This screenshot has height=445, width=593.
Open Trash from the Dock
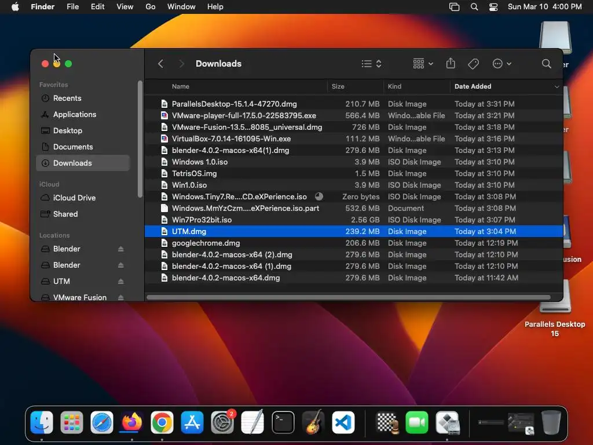tap(551, 422)
